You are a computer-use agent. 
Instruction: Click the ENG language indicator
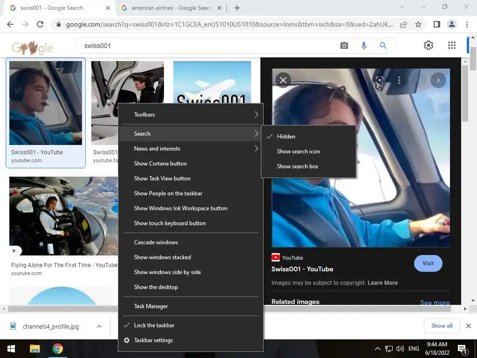pos(414,349)
